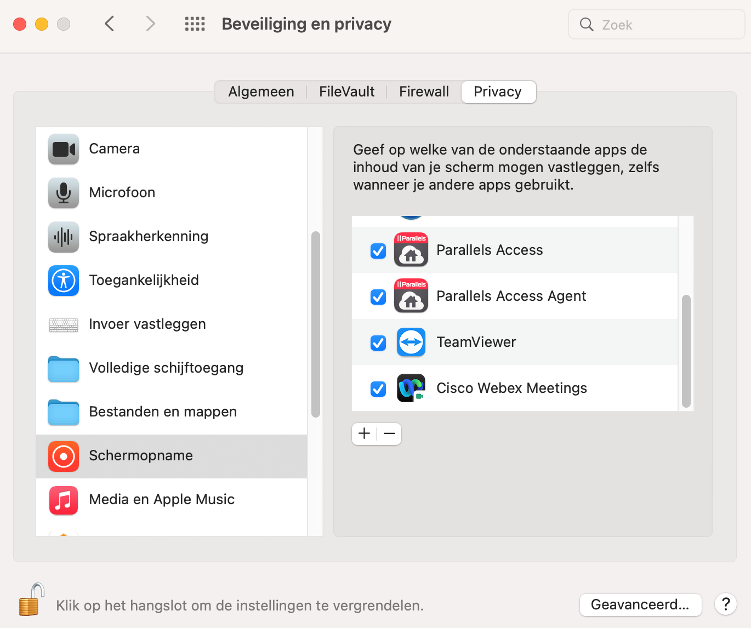
Task: Remove app with the minus button
Action: (x=390, y=434)
